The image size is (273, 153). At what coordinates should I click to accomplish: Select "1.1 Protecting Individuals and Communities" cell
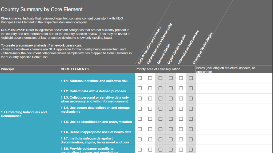point(30,114)
